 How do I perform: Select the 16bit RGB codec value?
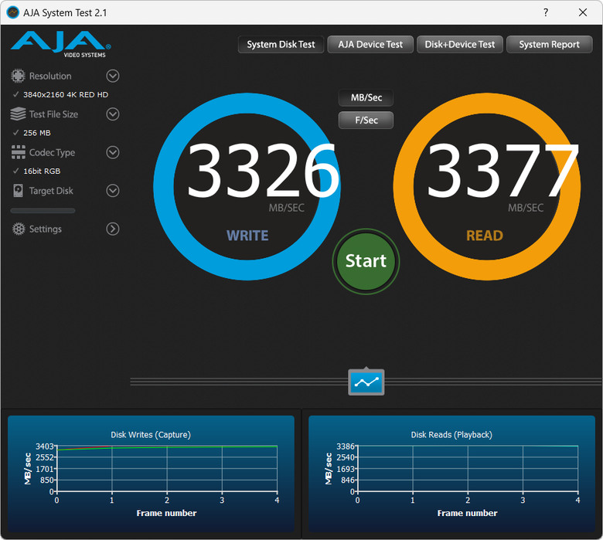click(42, 171)
